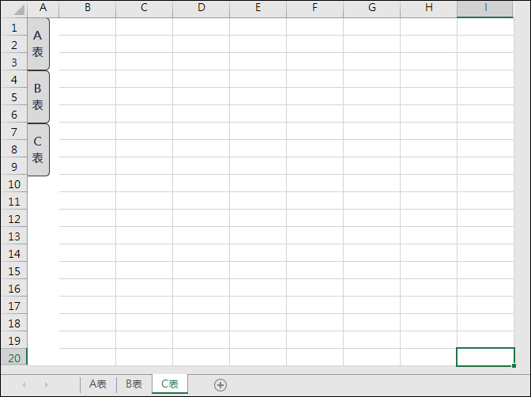Select the C表 sheet tab

pos(170,384)
